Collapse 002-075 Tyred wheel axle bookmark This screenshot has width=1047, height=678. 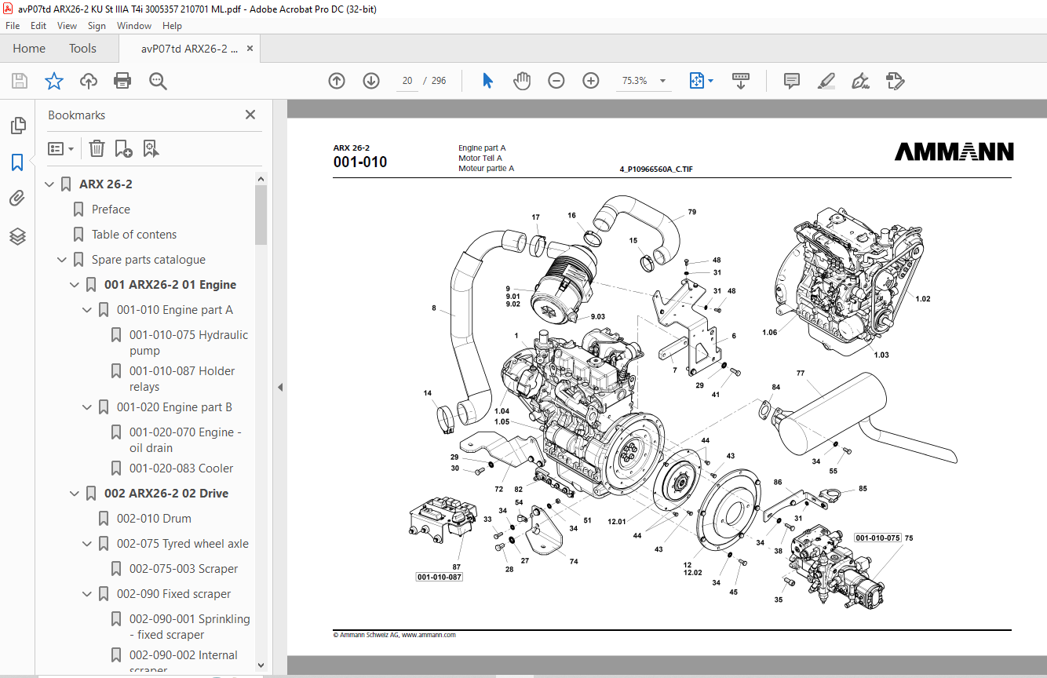(x=87, y=544)
